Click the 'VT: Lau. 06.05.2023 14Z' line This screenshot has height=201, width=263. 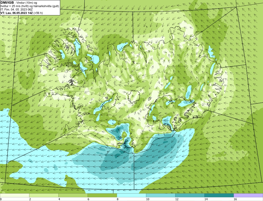17,13
